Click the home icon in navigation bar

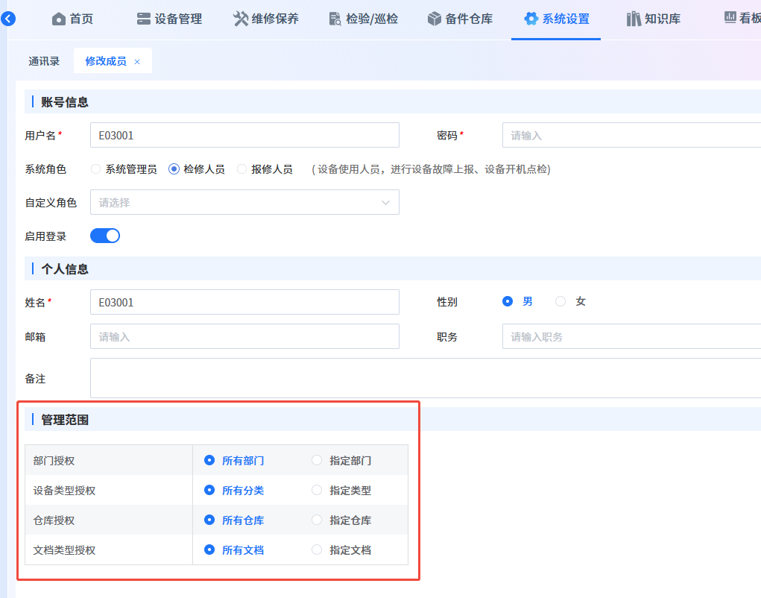(59, 19)
